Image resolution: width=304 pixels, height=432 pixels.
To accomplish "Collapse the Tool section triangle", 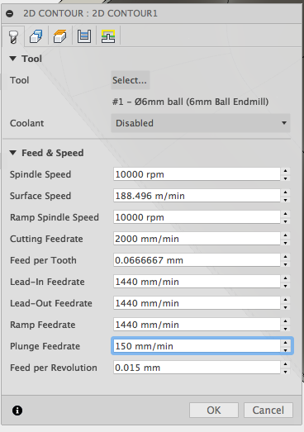I will (x=12, y=59).
